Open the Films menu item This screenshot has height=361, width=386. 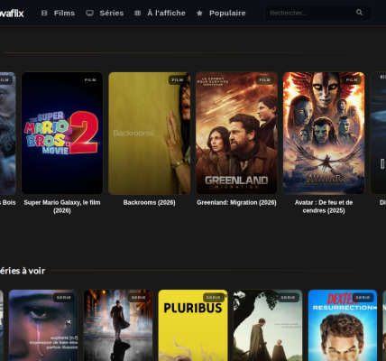tap(64, 13)
